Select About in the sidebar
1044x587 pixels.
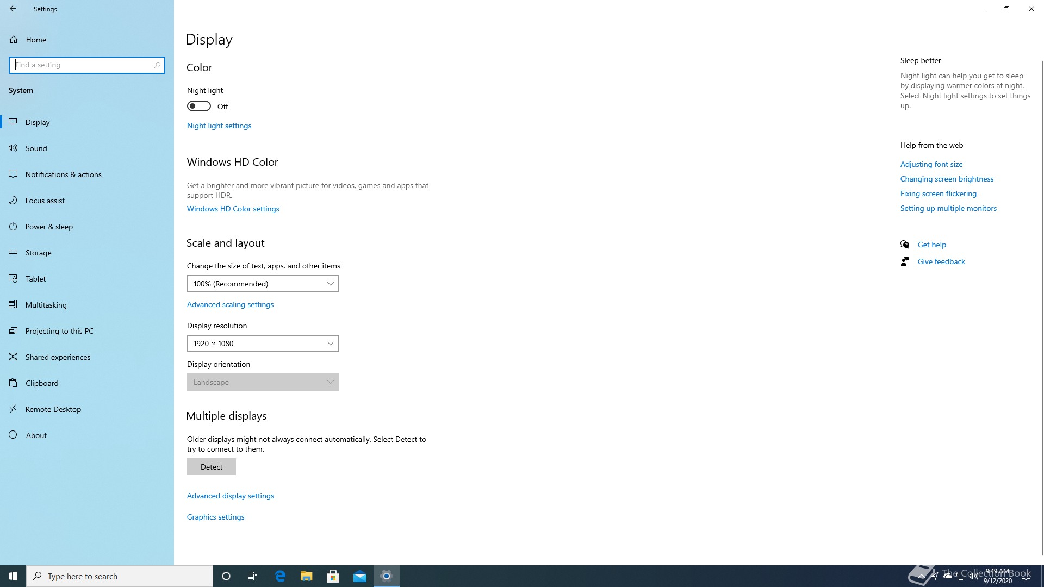point(87,435)
